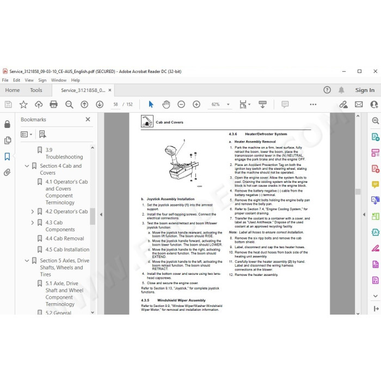The width and height of the screenshot is (381, 381).
Task: Open fit page options icon
Action: [x=244, y=105]
